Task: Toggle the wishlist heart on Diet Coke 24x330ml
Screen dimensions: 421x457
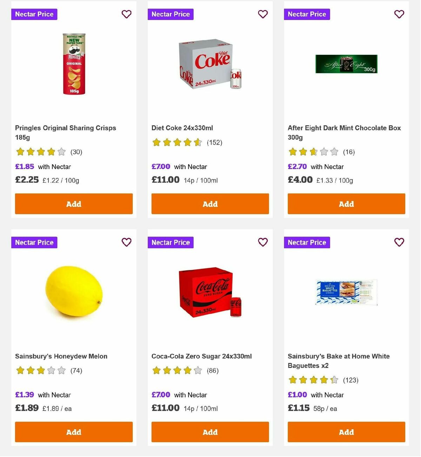Action: 263,14
